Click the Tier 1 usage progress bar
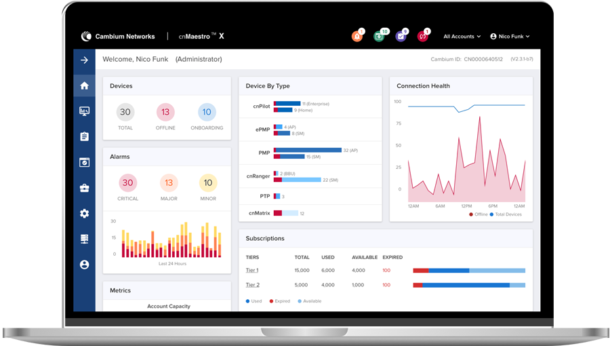This screenshot has height=346, width=610. coord(468,270)
